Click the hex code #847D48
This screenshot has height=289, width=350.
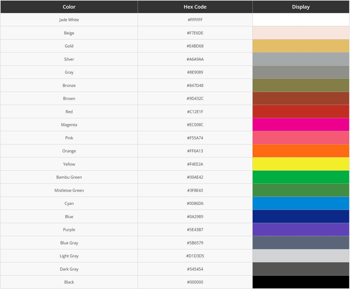[x=195, y=85]
